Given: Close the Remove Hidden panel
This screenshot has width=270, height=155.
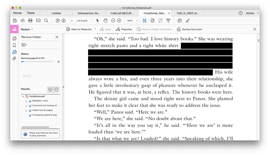Looking at the screenshot, I should coord(57,37).
